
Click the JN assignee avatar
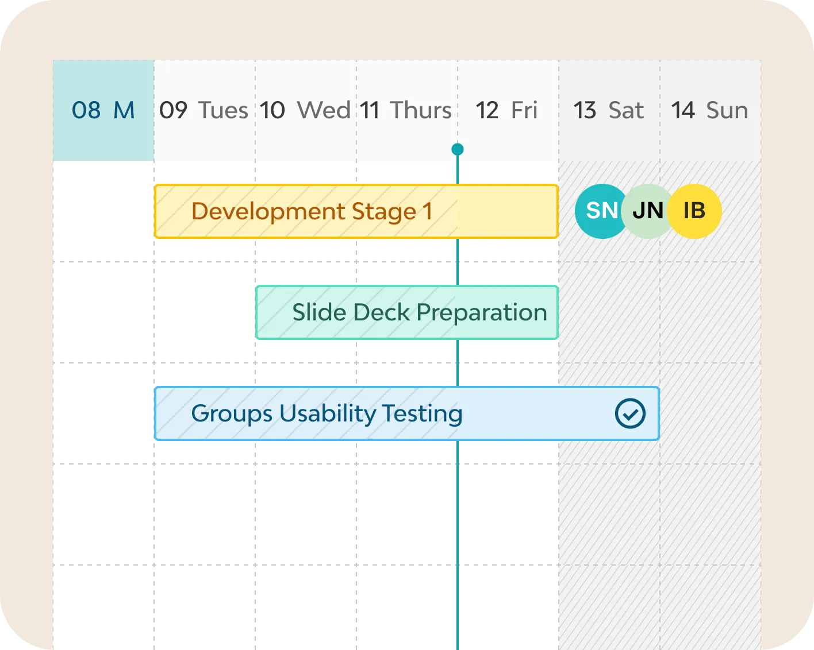pos(648,211)
